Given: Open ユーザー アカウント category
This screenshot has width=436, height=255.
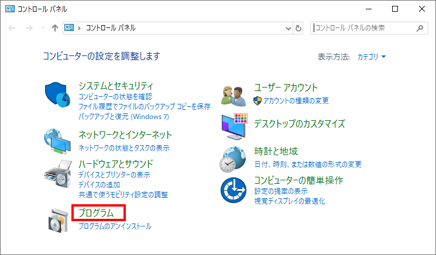Looking at the screenshot, I should point(286,88).
